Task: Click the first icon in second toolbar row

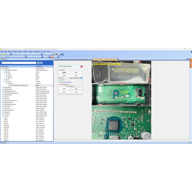Action: (x=2, y=56)
